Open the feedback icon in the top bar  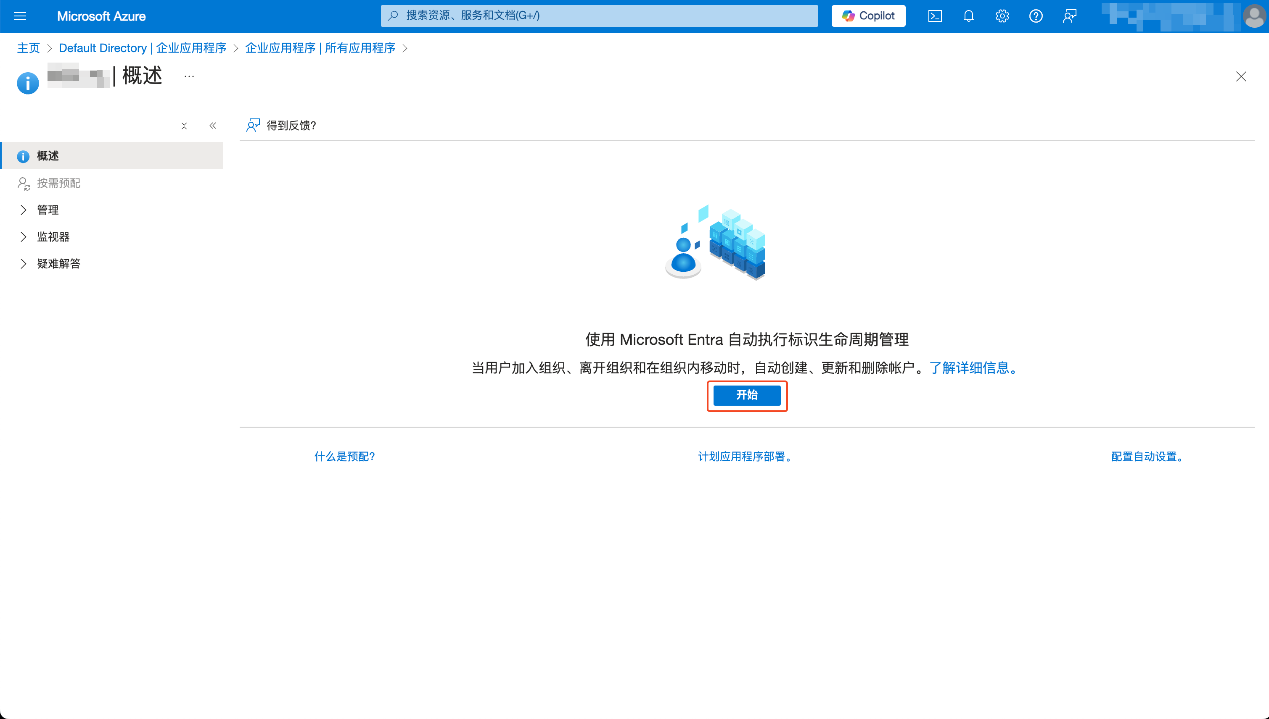pyautogui.click(x=1069, y=16)
